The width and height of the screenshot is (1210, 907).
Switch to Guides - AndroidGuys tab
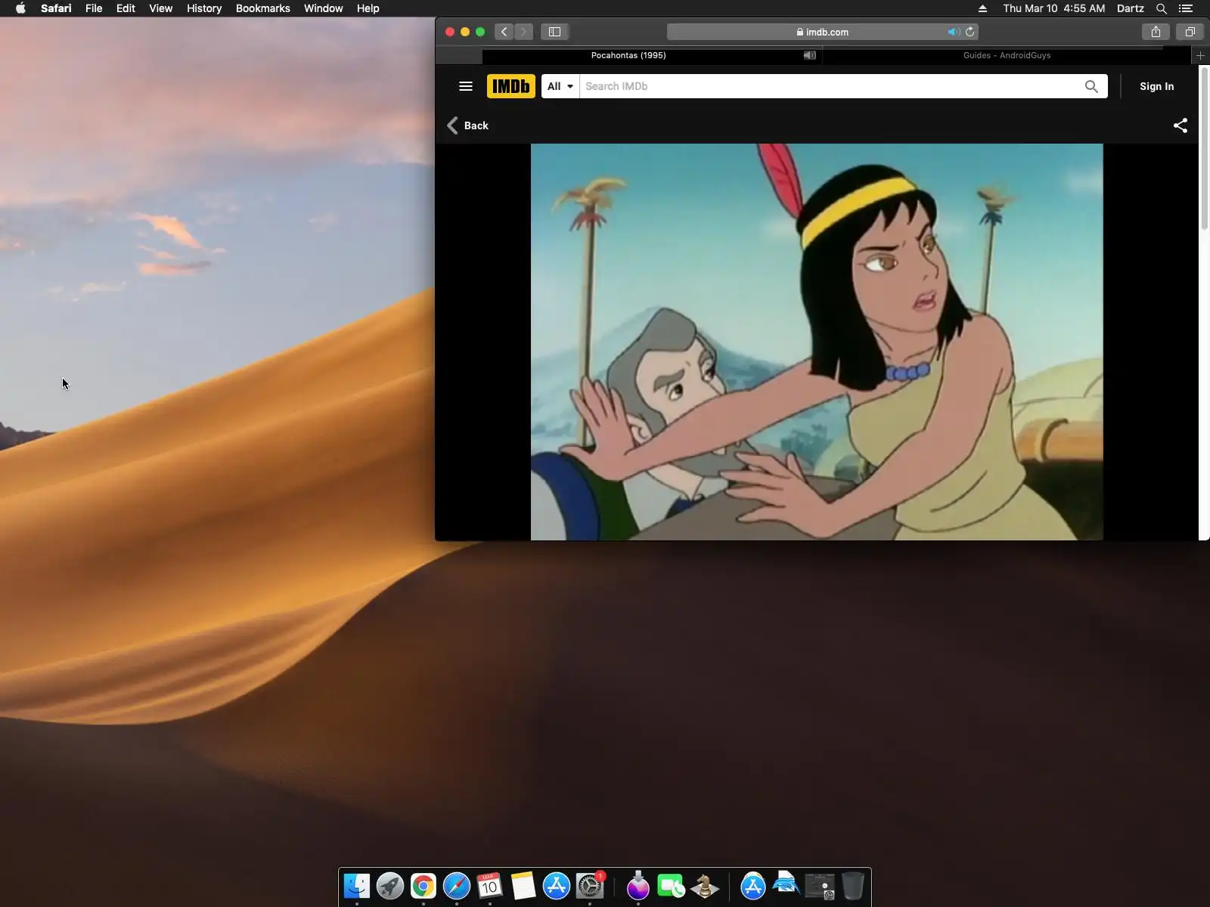[x=1007, y=55]
